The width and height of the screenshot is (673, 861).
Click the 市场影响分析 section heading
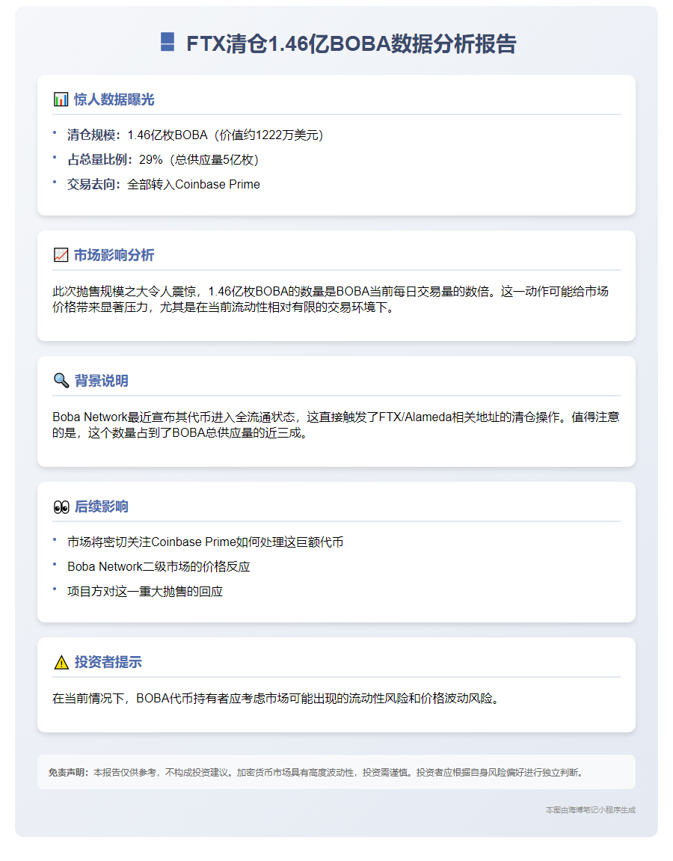(x=114, y=255)
